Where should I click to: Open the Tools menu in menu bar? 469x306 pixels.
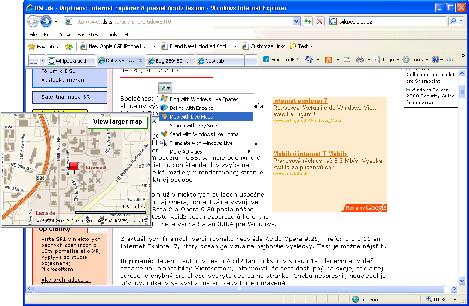point(111,35)
